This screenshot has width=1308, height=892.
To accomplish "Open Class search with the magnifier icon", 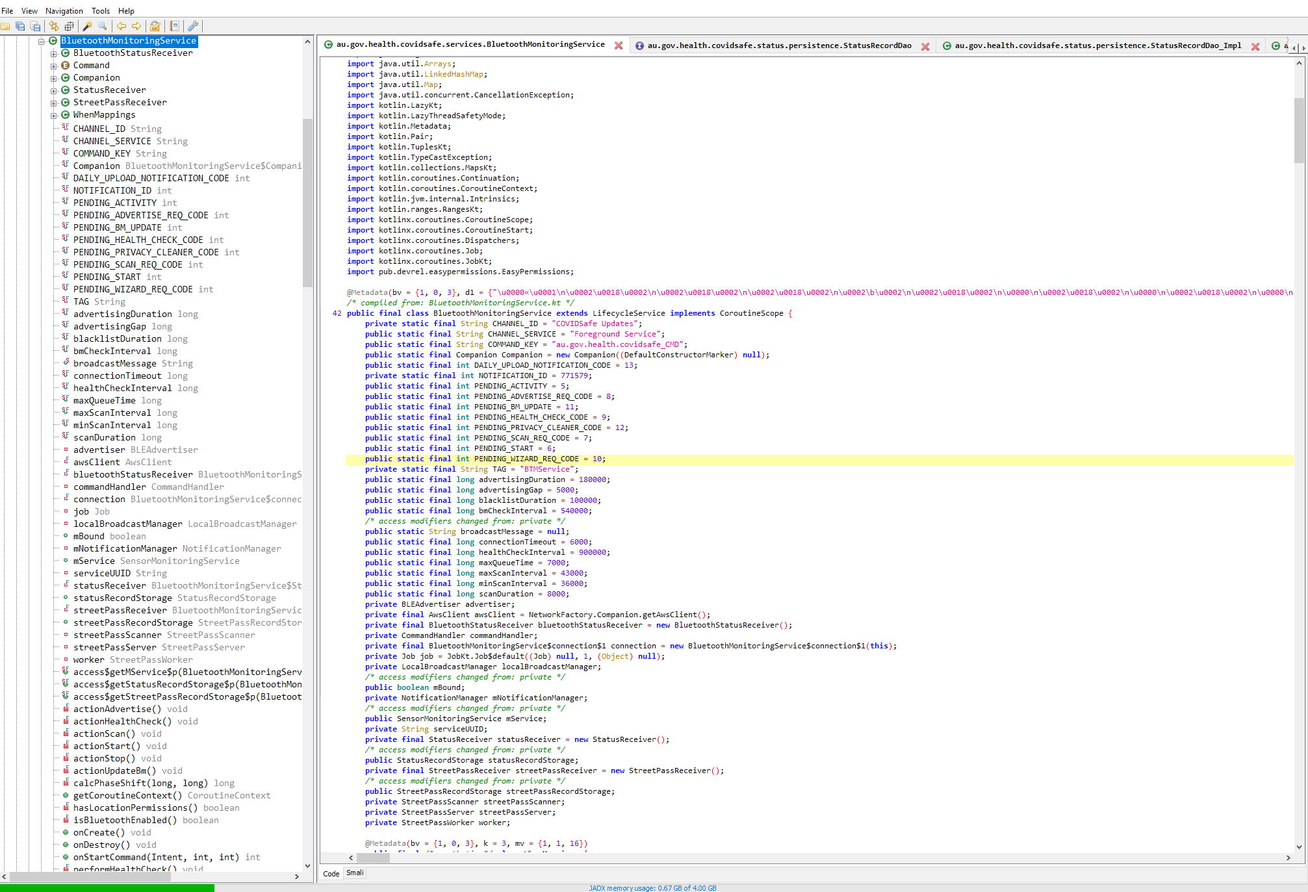I will 103,27.
